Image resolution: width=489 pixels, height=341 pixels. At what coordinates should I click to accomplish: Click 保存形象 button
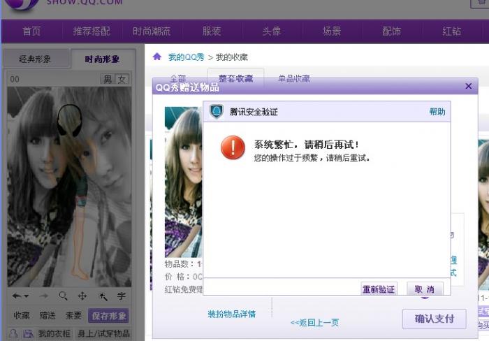(x=108, y=316)
